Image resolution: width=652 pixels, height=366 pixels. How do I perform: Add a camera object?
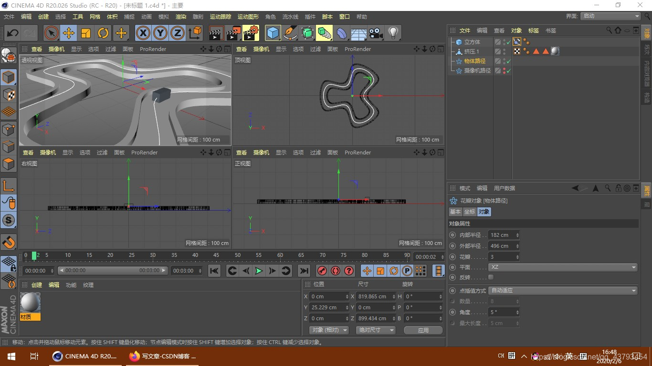376,33
